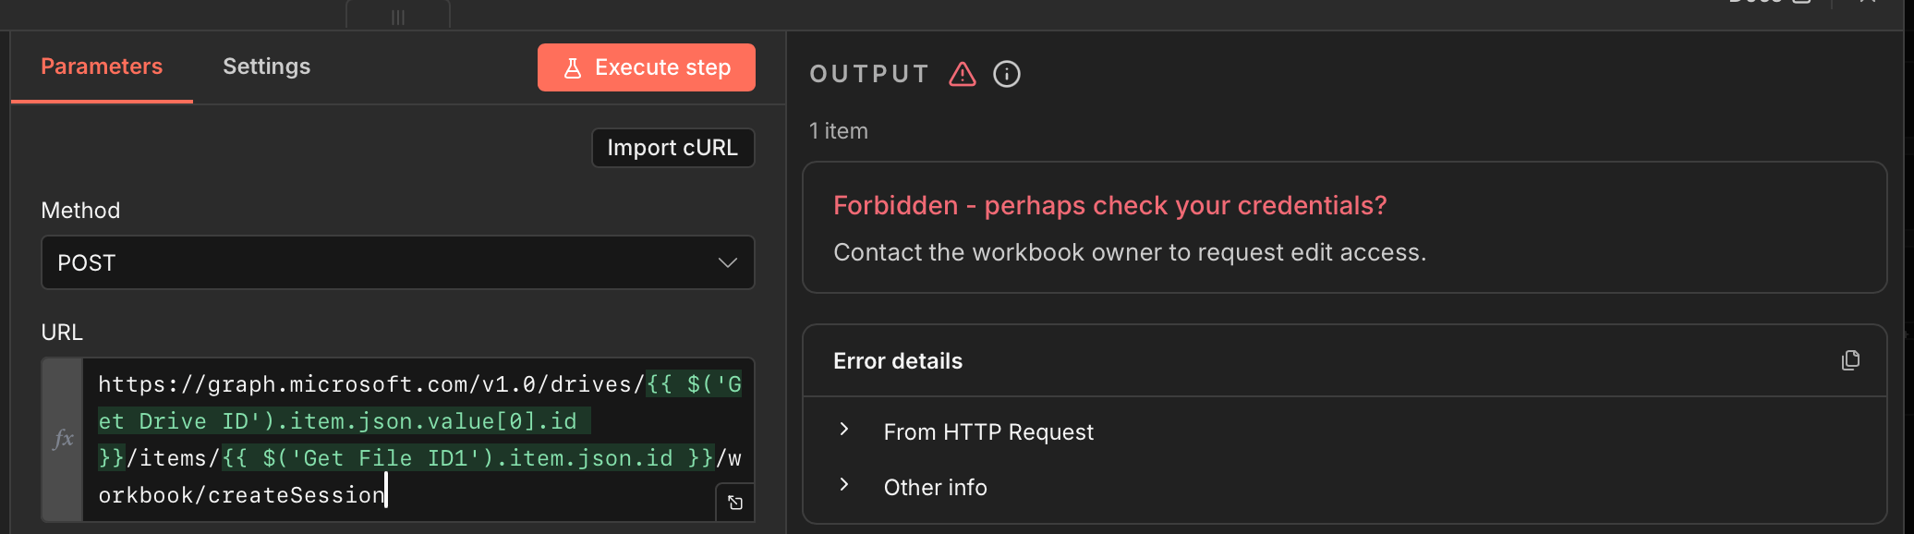Viewport: 1914px width, 534px height.
Task: Click the Forbidden error message title
Action: (1109, 205)
